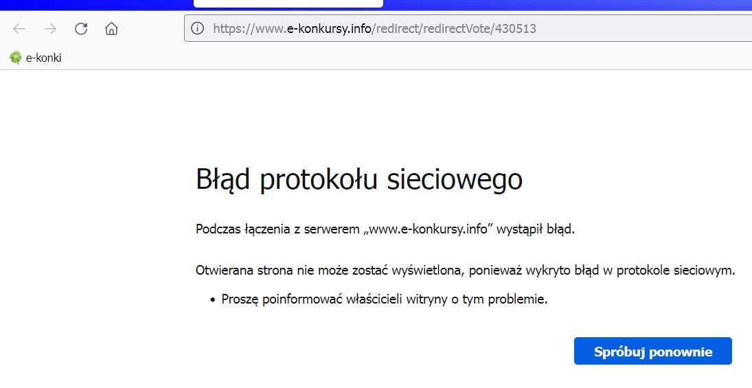
Task: Open the e-konki bookmark label
Action: (x=43, y=58)
